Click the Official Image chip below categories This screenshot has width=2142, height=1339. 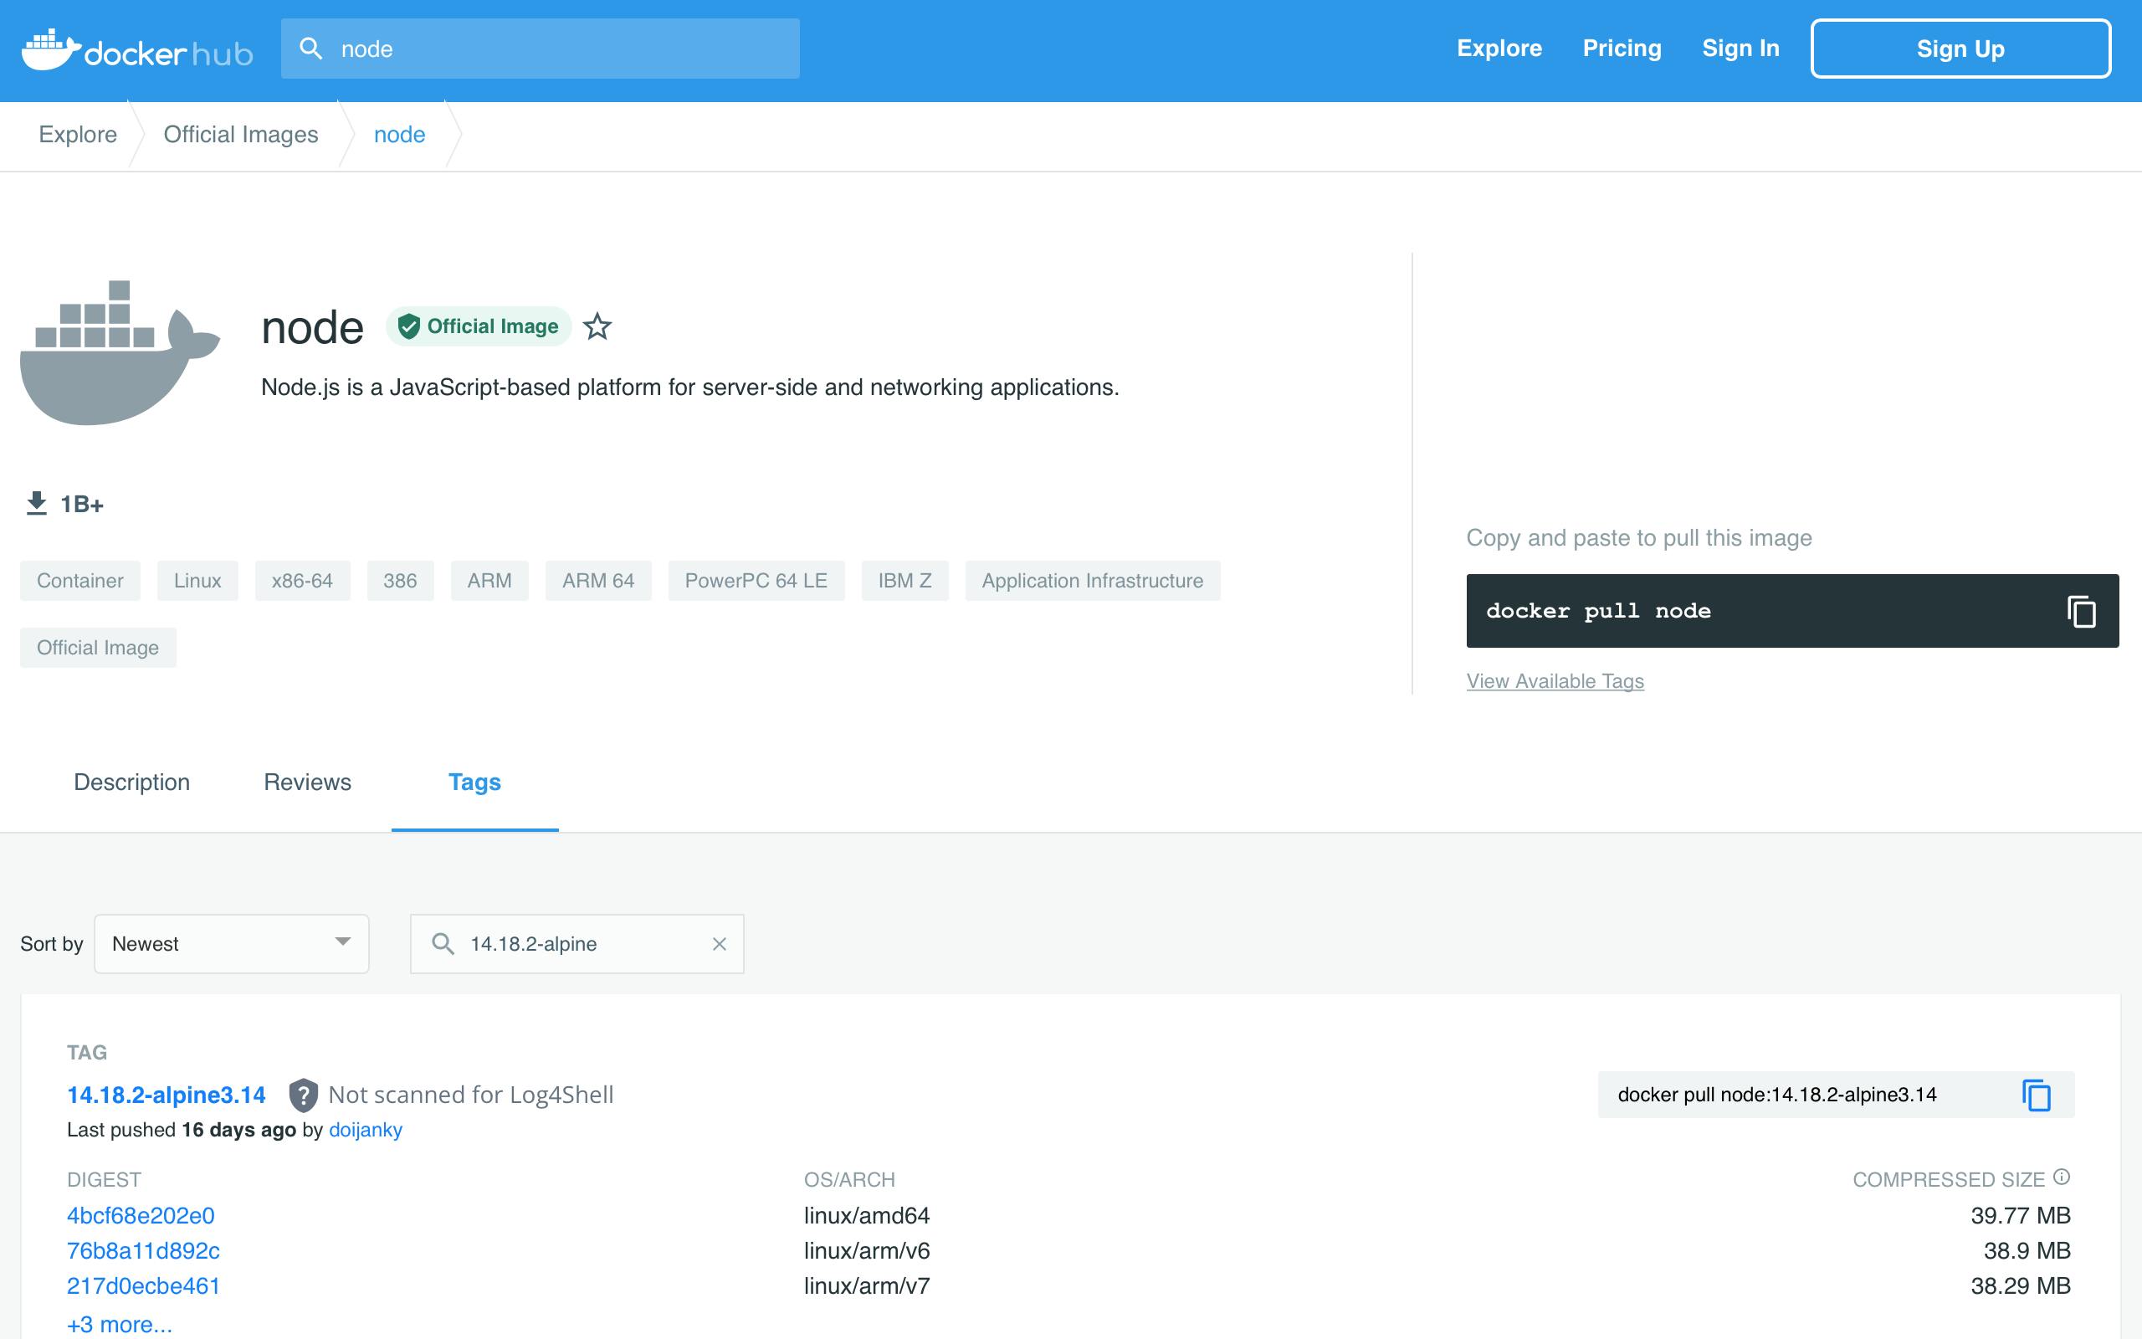97,648
